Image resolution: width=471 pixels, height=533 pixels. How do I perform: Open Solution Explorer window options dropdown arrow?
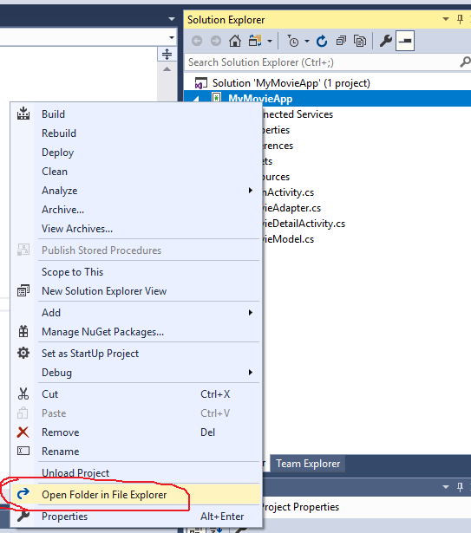(446, 19)
